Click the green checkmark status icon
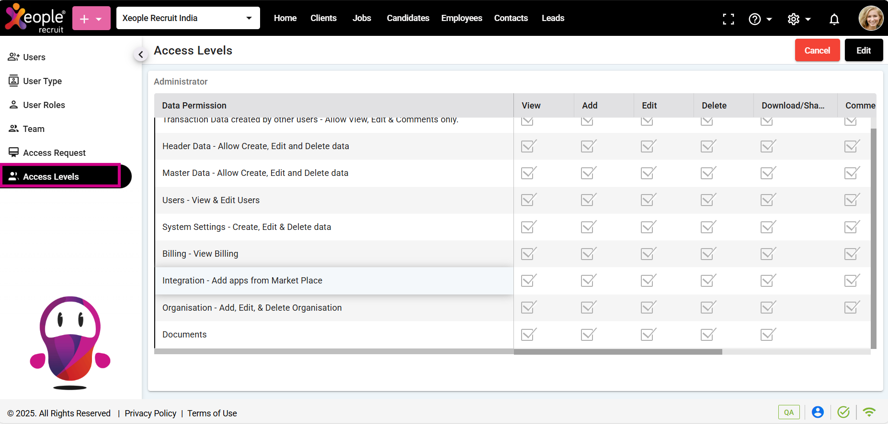Image resolution: width=888 pixels, height=424 pixels. 843,412
